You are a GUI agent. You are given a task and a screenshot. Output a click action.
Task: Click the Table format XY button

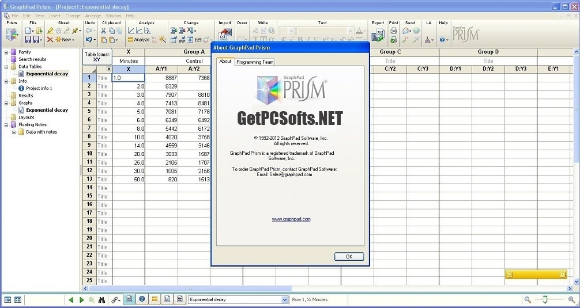(97, 56)
